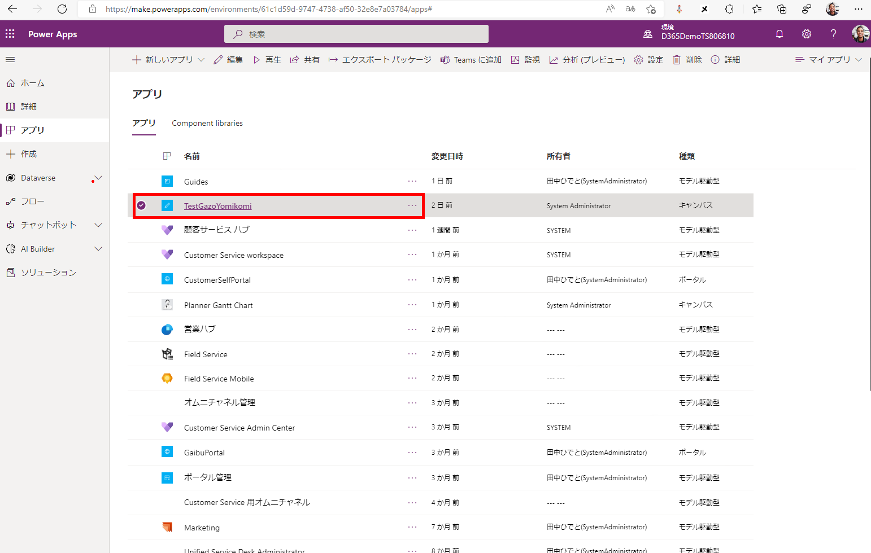Open more options for Planner Gantt Chart

pos(412,305)
